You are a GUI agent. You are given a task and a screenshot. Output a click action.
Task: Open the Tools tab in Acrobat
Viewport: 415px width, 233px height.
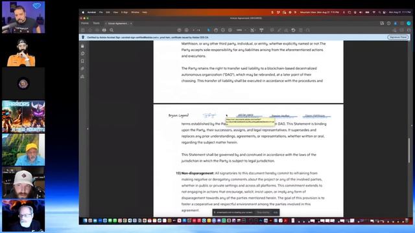click(x=97, y=23)
